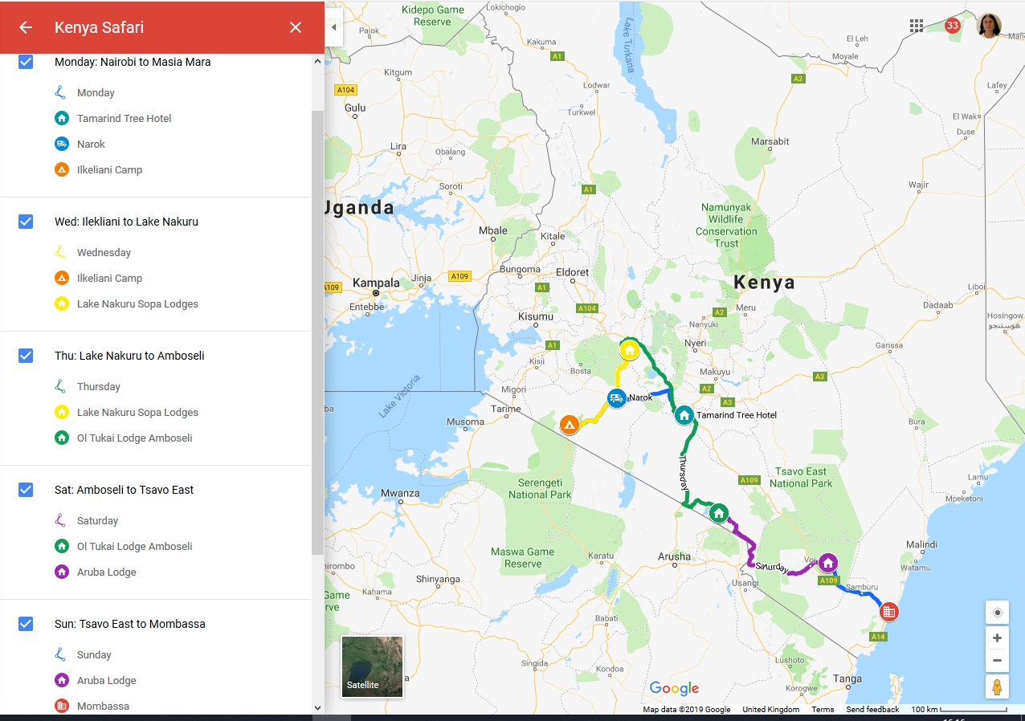Select the Sunday route line icon
Screen dimensions: 1025x721
pos(61,654)
